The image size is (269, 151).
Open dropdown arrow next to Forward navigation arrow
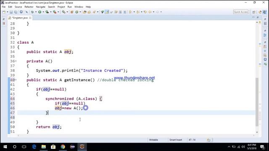coord(161,12)
